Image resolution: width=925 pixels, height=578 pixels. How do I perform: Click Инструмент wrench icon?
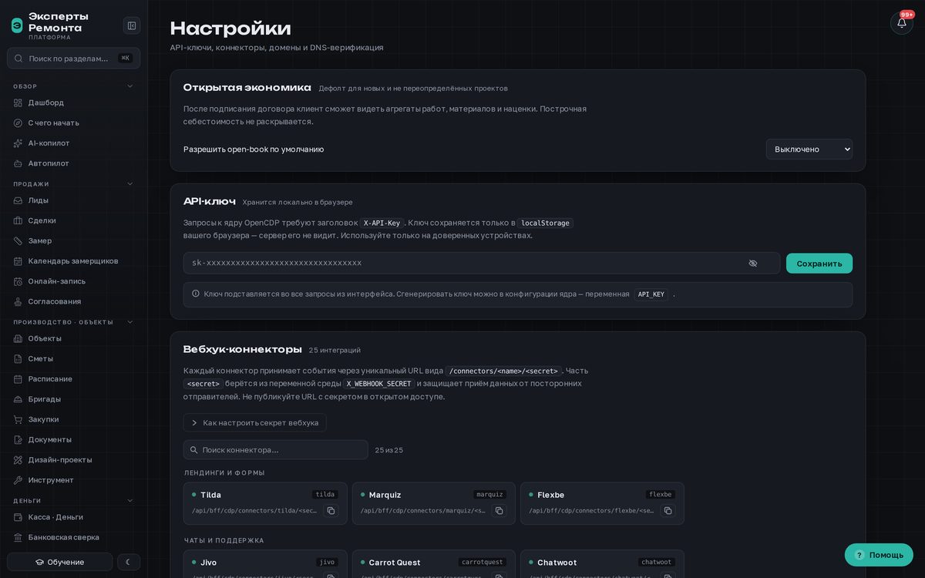click(x=18, y=480)
